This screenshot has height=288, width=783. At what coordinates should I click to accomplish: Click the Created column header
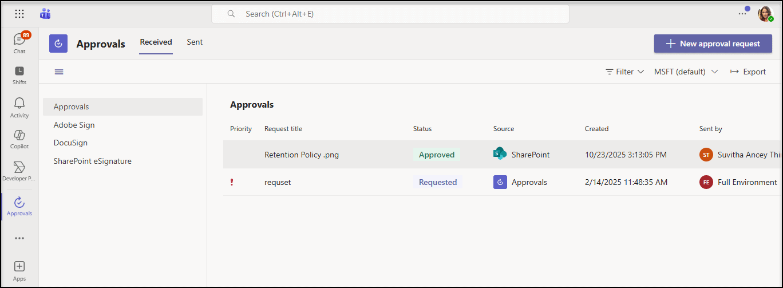(x=596, y=129)
